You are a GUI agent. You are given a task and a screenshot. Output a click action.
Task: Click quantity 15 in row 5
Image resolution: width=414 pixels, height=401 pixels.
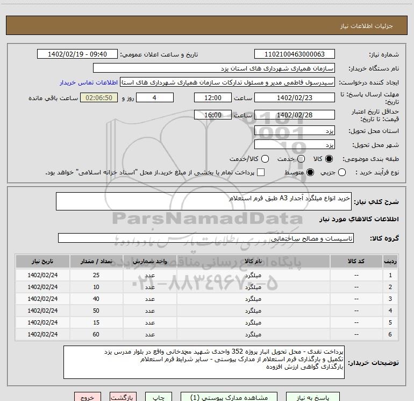(96, 323)
